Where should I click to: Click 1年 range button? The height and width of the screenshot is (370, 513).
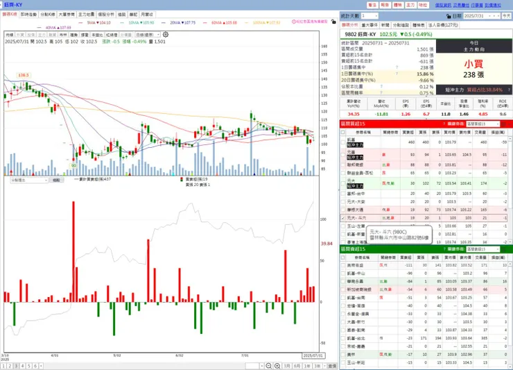point(307,366)
